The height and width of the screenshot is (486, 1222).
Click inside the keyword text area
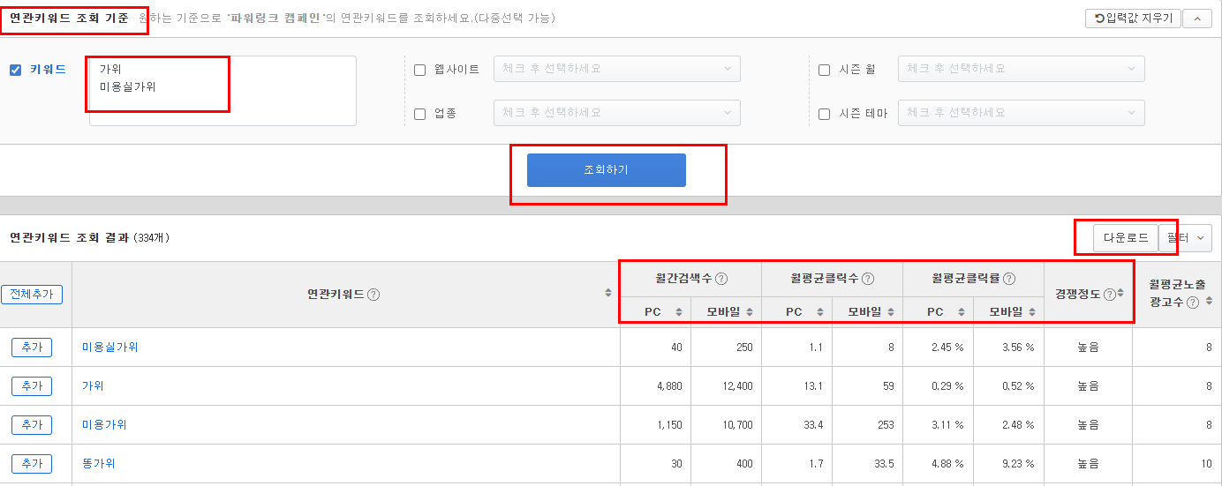point(223,91)
